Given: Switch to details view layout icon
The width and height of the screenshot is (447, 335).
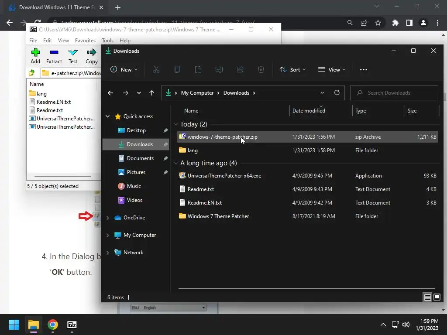Looking at the screenshot, I should pyautogui.click(x=428, y=297).
